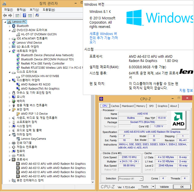Select the AMD Radeon(TM) R4 Graphics adapter icon
Screen dimensions: 194x192
point(18,89)
